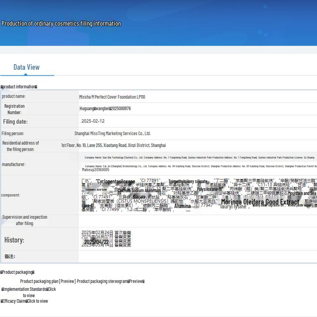Image resolution: width=317 pixels, height=317 pixels.
Task: Open the Data View tab
Action: click(x=27, y=67)
